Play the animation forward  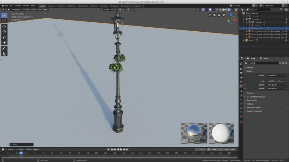[121, 149]
